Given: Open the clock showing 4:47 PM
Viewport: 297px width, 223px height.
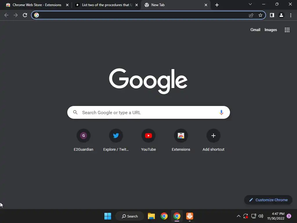Looking at the screenshot, I should (276, 216).
